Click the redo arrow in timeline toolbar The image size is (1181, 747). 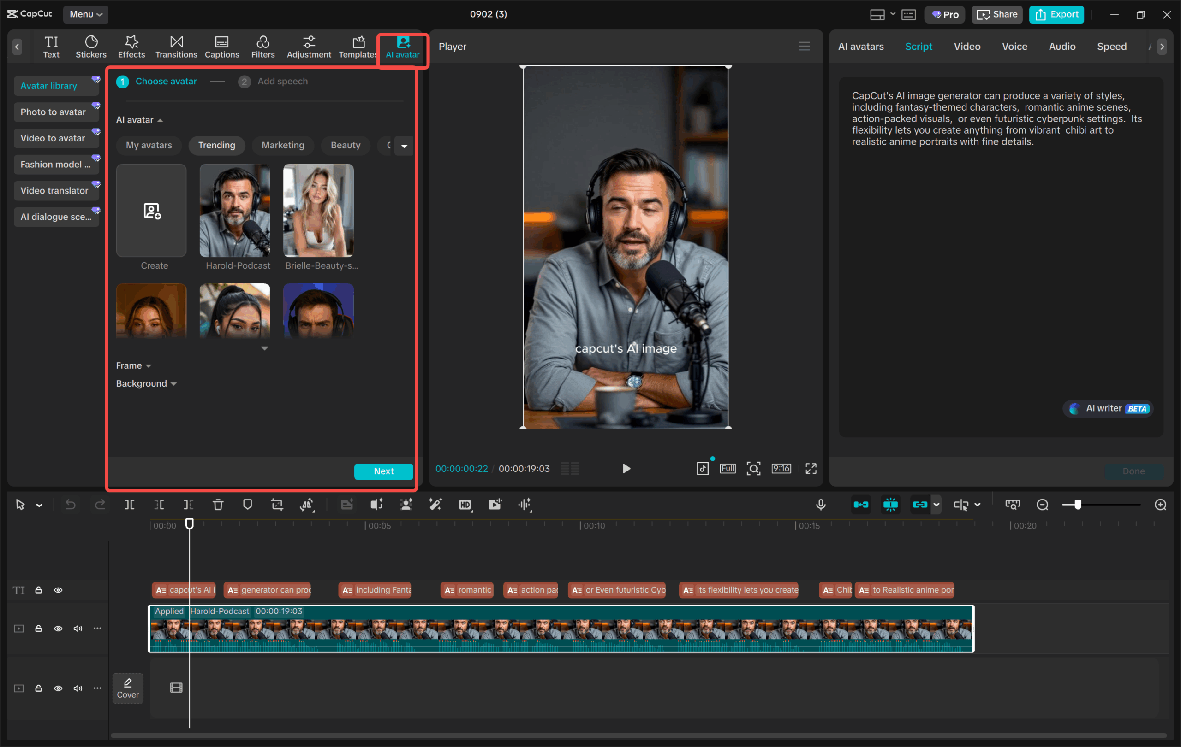pos(100,505)
